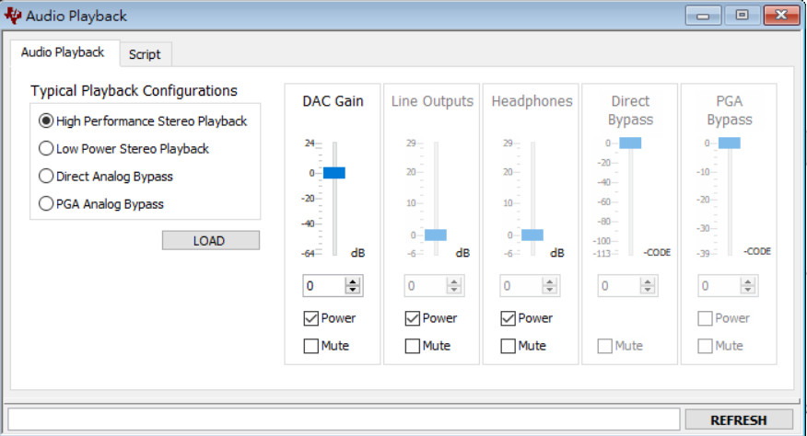807x436 pixels.
Task: Select Direct Analog Bypass configuration
Action: pos(106,177)
